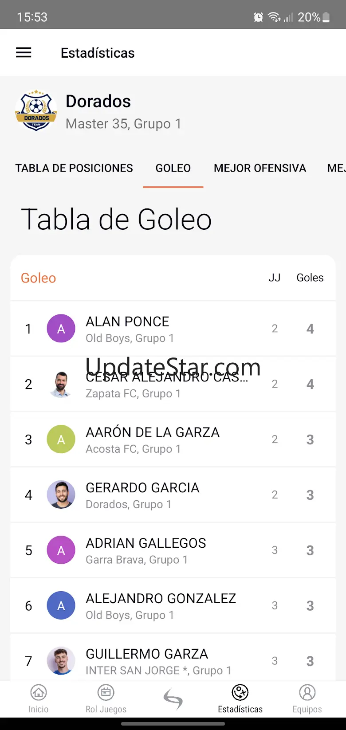
Task: Tap Alejandro Gonzalez's blue avatar
Action: pos(61,606)
